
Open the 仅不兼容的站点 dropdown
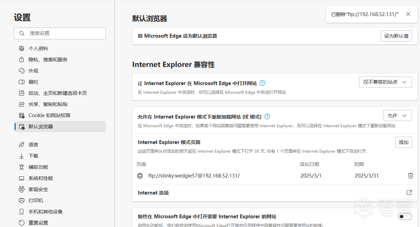(386, 82)
